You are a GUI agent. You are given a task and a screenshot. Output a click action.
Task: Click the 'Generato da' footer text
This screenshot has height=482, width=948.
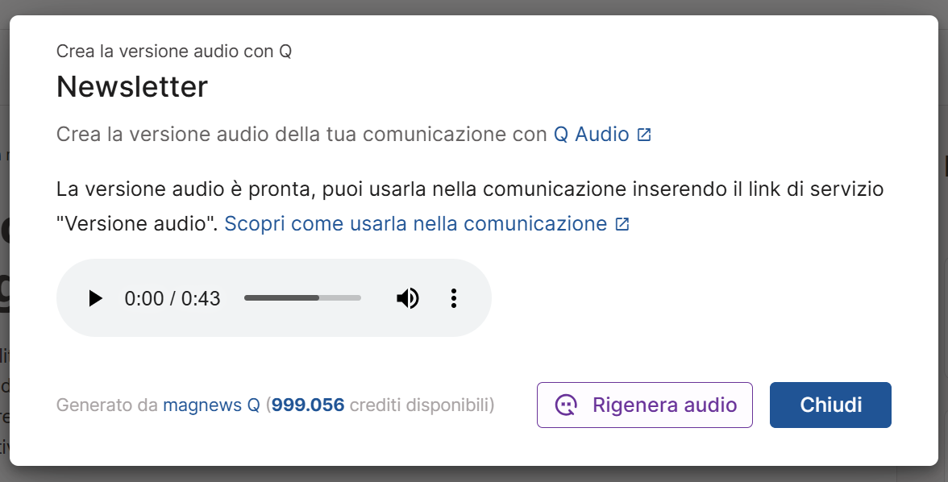(x=106, y=405)
